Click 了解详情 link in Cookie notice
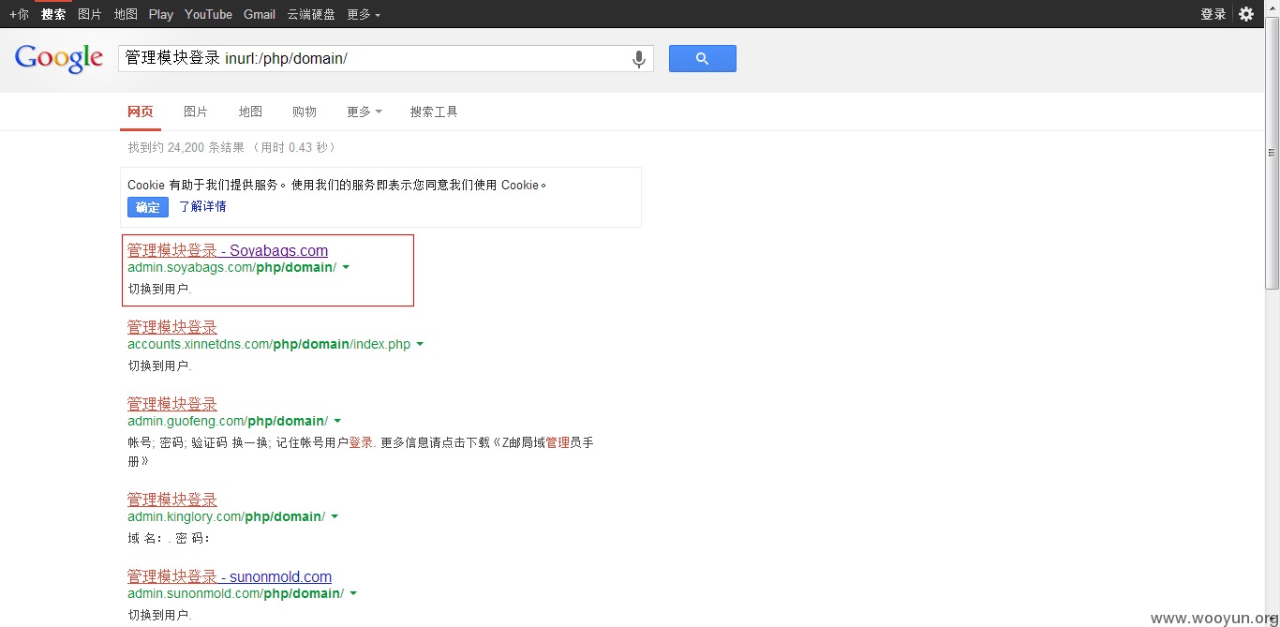The height and width of the screenshot is (627, 1280). tap(202, 206)
